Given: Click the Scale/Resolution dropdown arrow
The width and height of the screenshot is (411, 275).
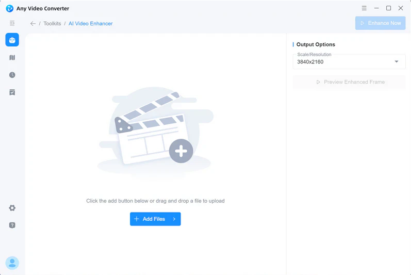Looking at the screenshot, I should pyautogui.click(x=397, y=62).
